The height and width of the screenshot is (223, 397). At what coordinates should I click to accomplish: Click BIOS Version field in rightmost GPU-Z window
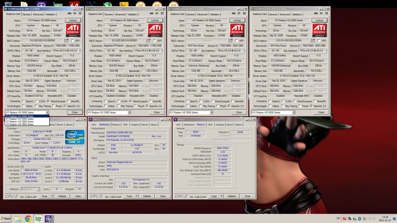289,41
